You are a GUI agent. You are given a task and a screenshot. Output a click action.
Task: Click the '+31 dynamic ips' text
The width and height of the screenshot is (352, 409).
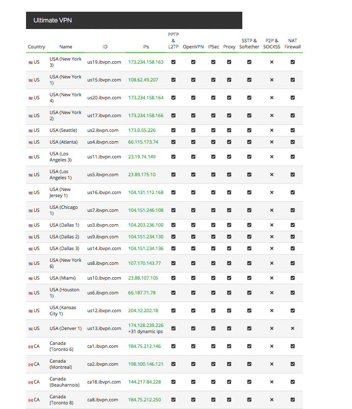click(145, 332)
